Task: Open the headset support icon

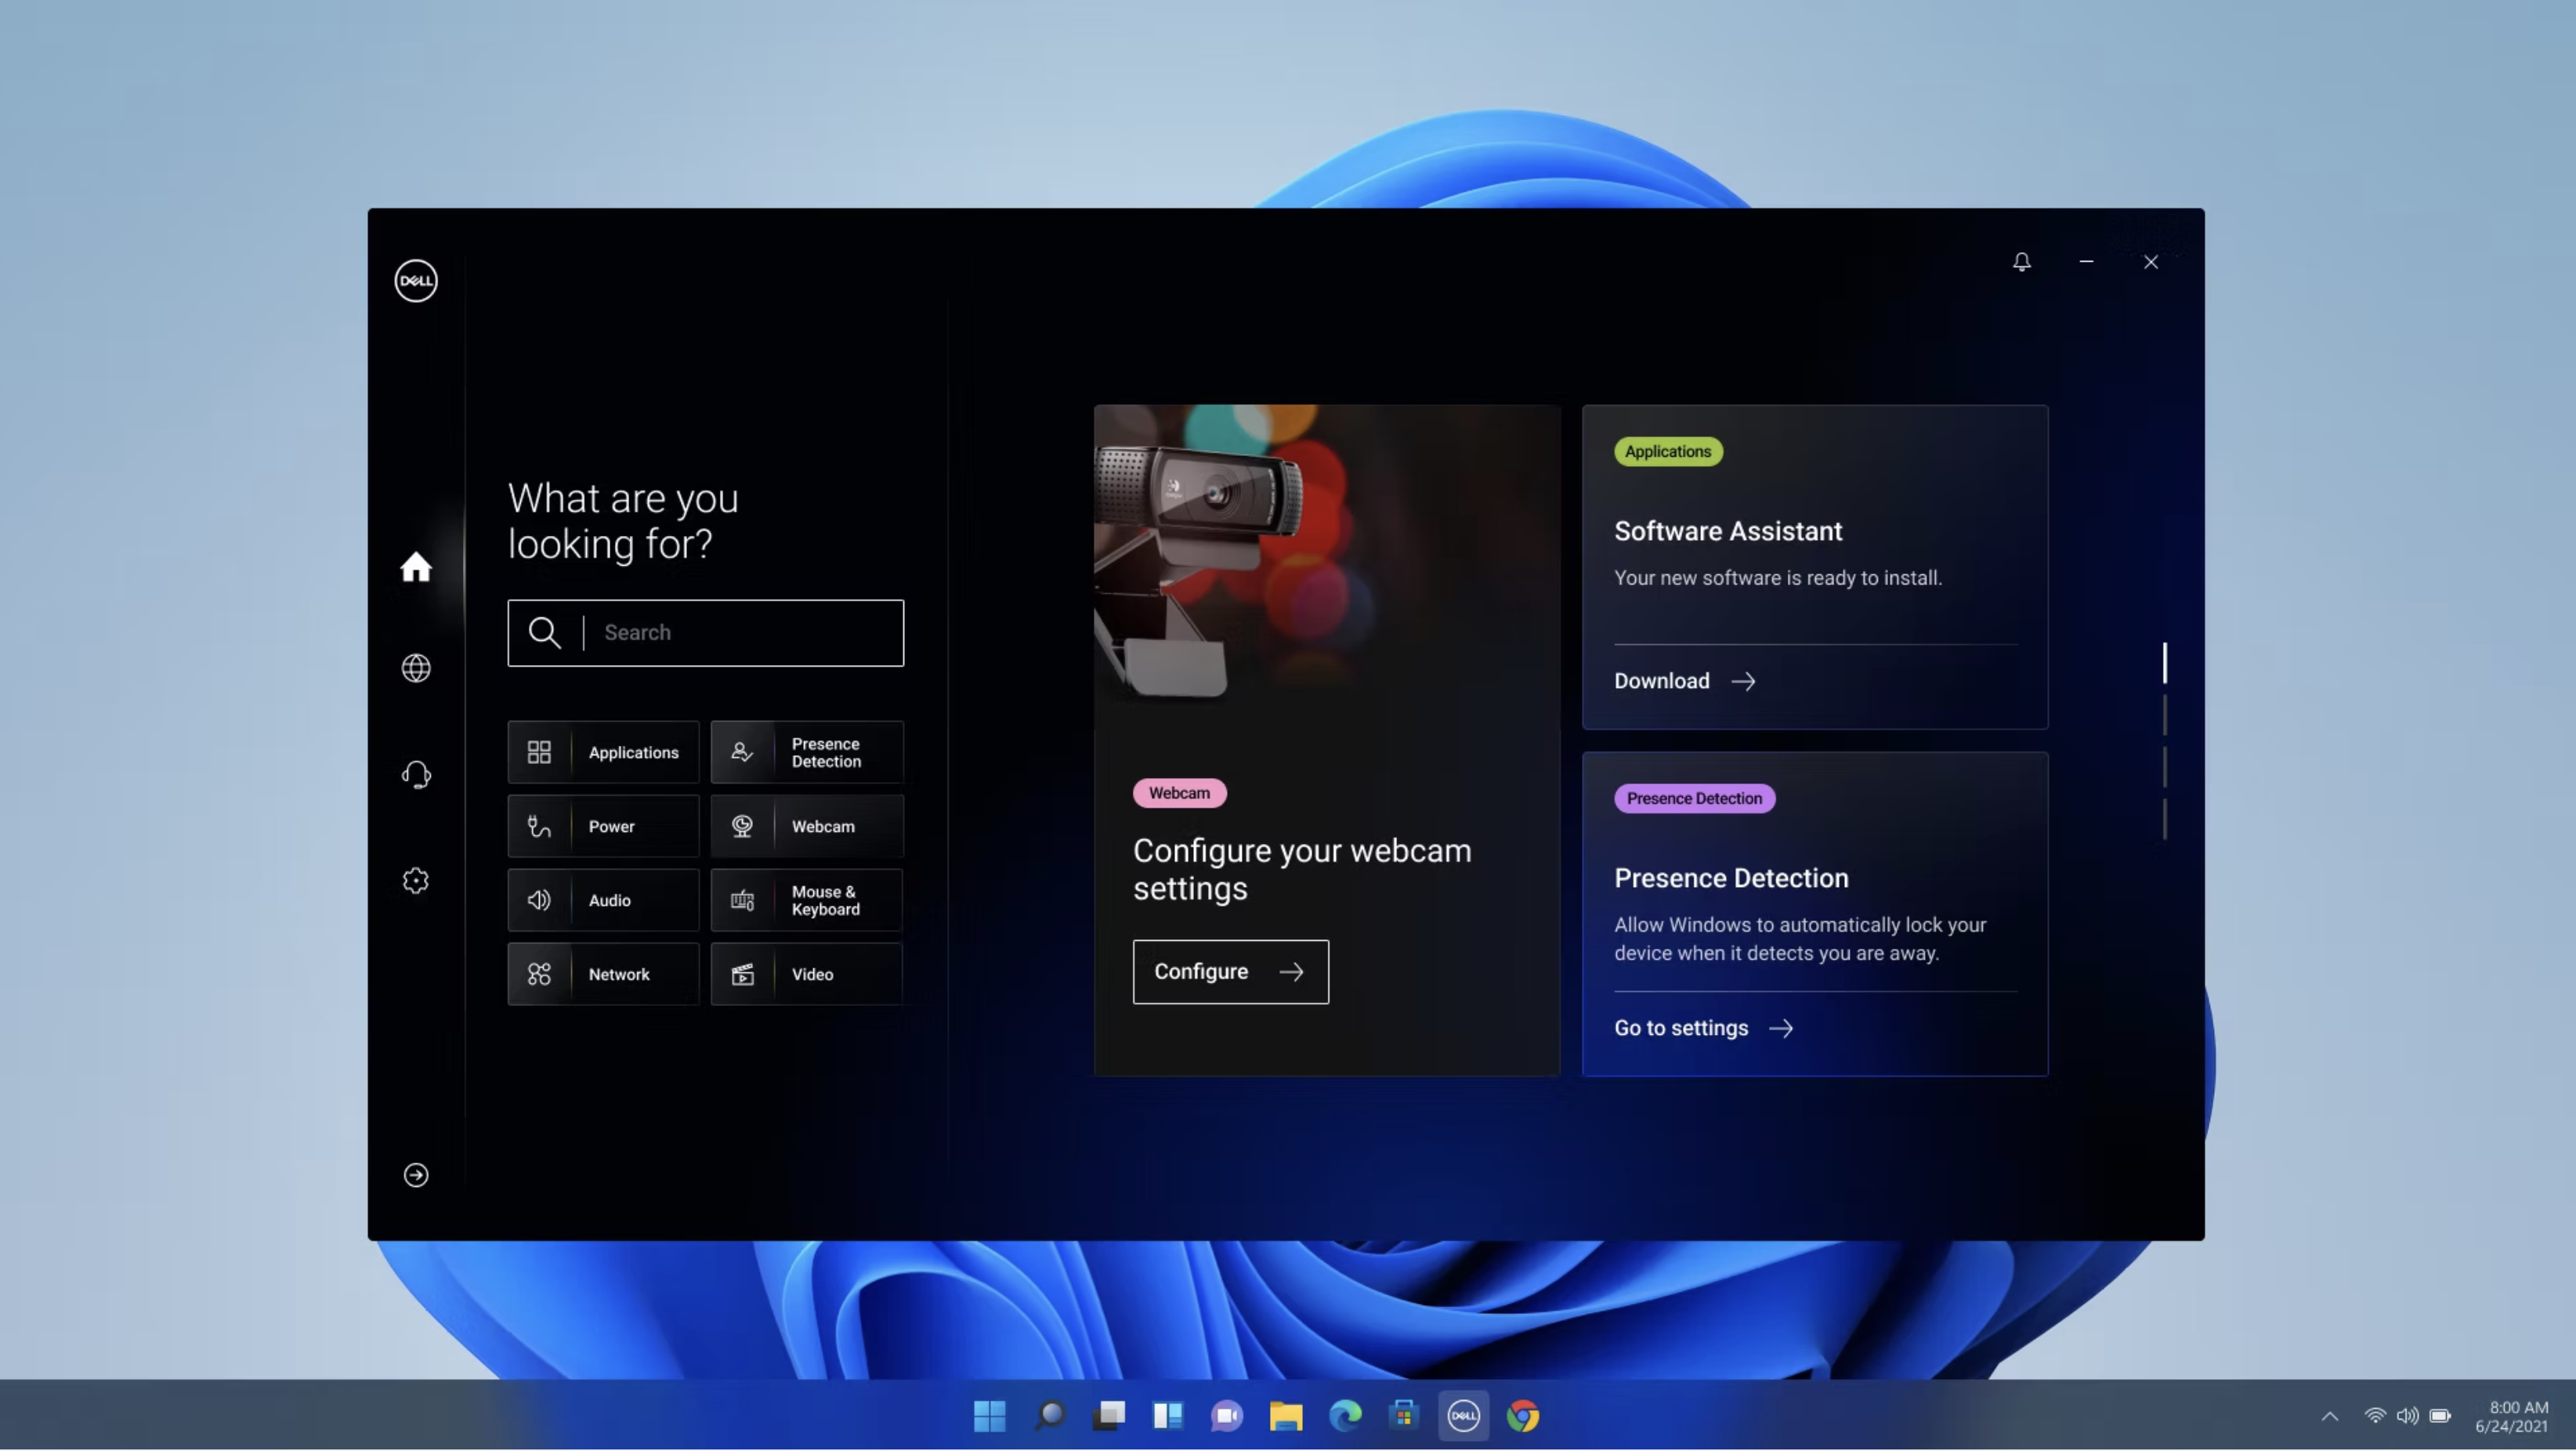Action: 416,775
